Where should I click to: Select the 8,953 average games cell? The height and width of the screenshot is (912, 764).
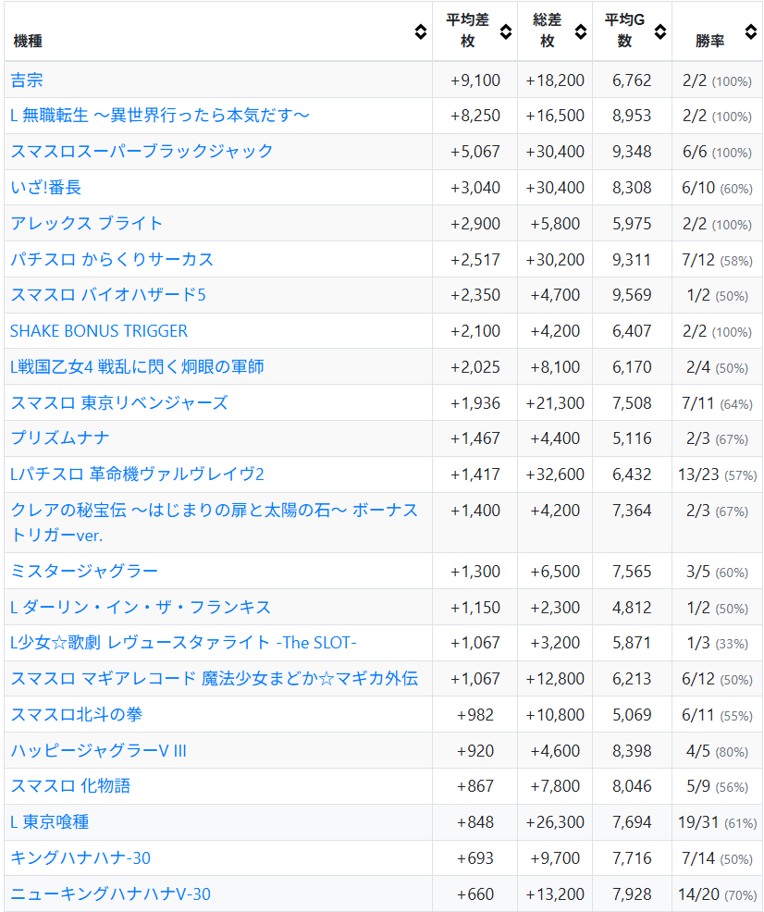coord(632,116)
